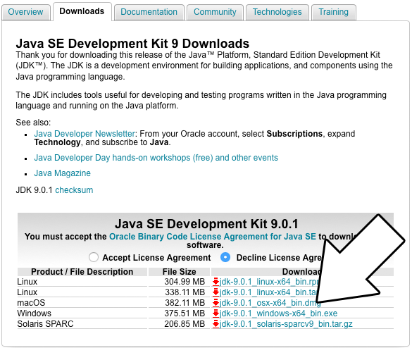
Task: Open the Overview tab
Action: [25, 12]
